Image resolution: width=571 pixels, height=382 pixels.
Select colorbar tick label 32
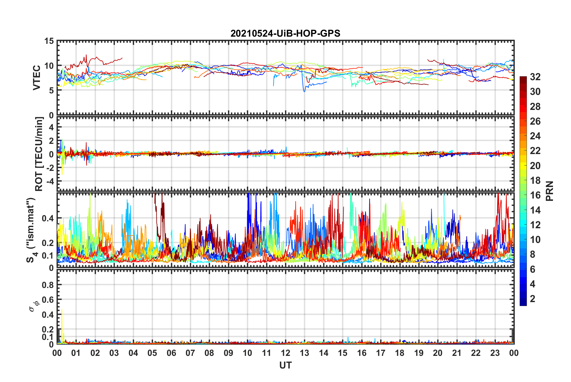point(535,77)
